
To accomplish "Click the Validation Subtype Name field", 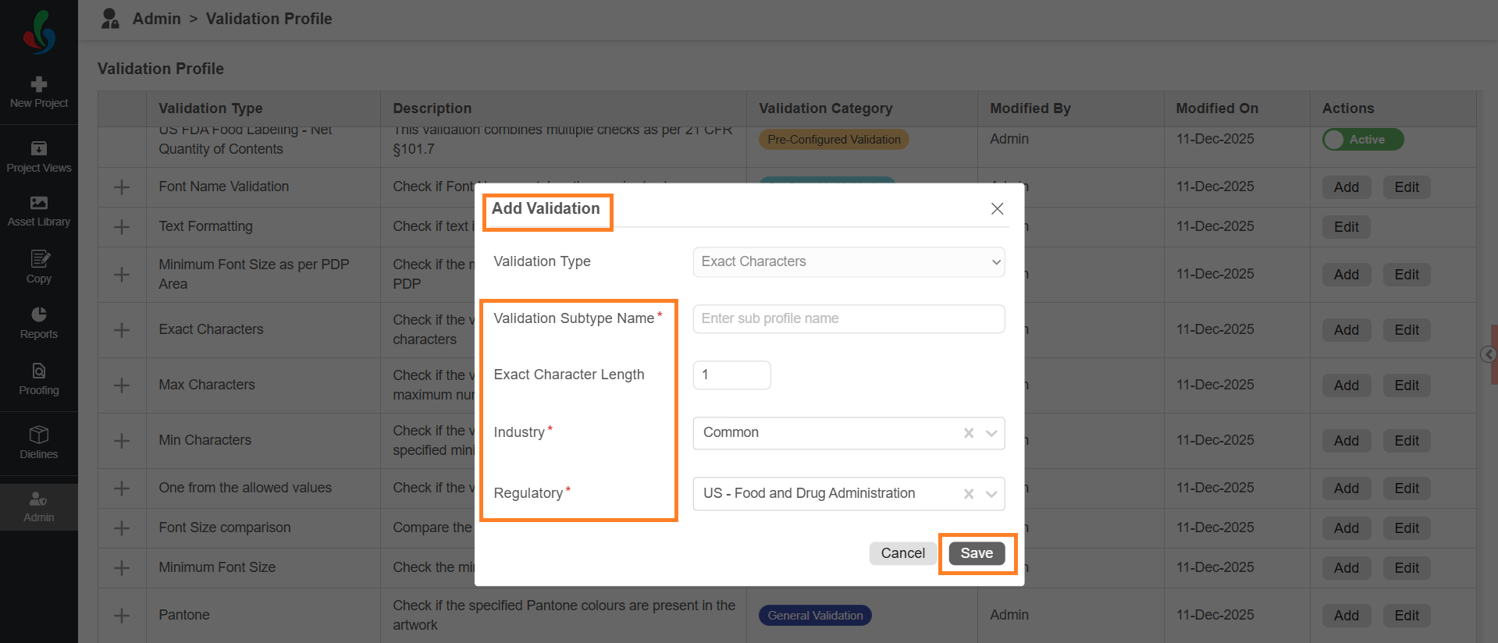I will coord(849,319).
